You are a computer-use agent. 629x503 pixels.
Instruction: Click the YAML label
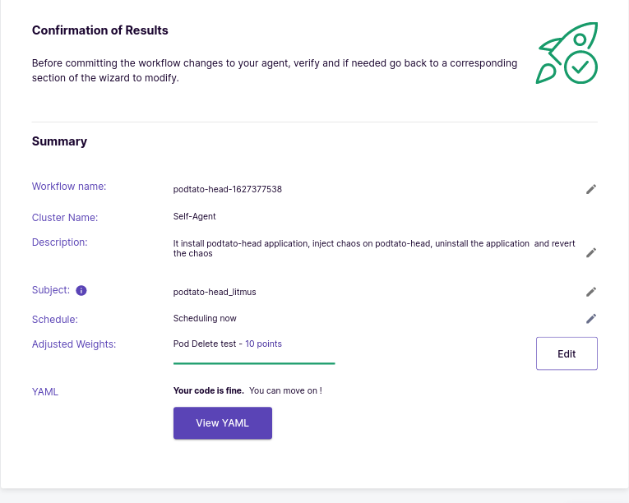point(45,392)
